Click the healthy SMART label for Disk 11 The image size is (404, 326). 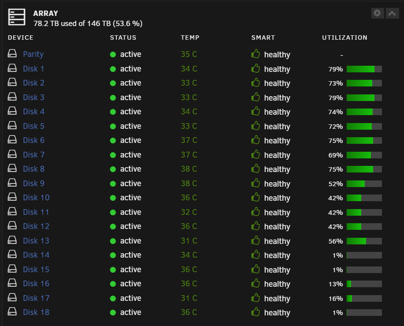pyautogui.click(x=277, y=213)
